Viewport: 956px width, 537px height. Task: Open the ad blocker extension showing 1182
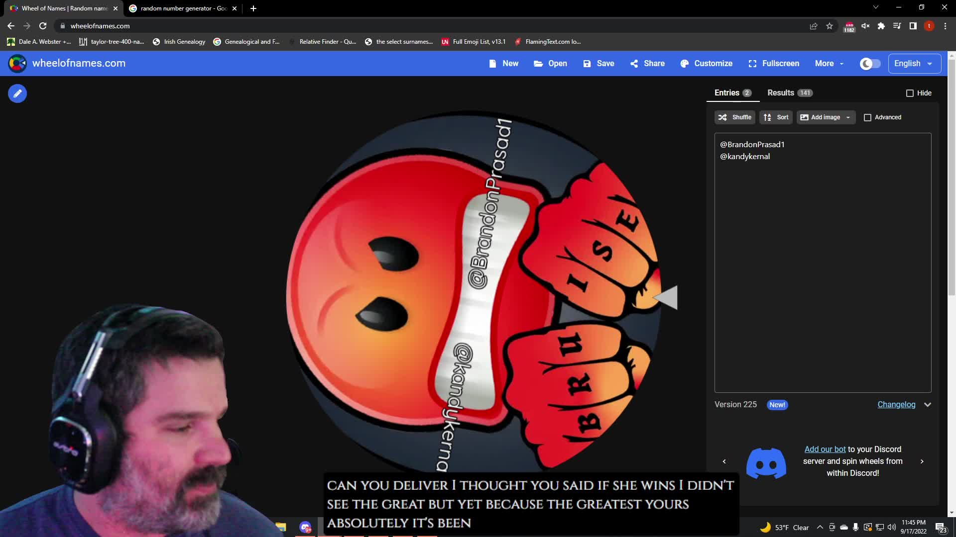[849, 26]
